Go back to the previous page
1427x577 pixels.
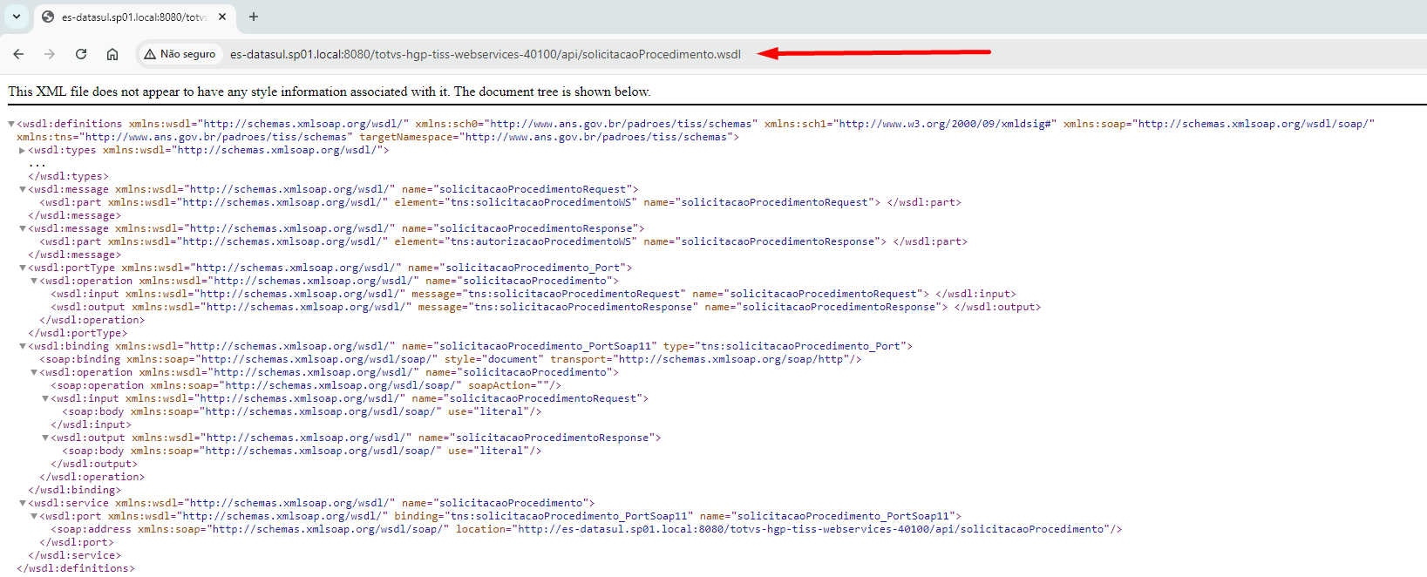pos(18,54)
